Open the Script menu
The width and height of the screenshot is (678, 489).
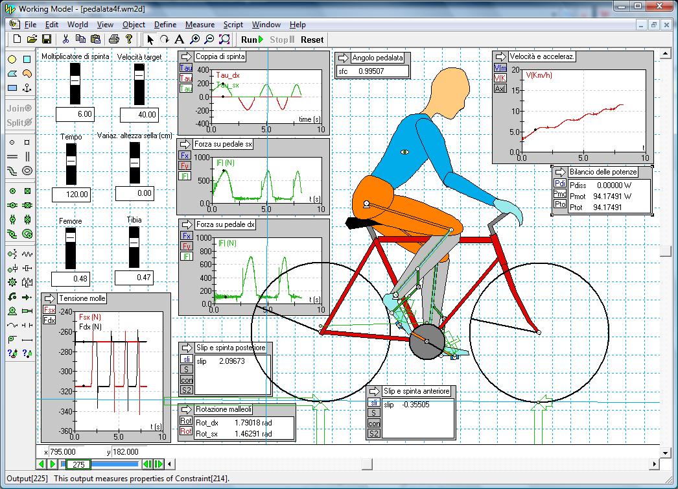pyautogui.click(x=233, y=25)
